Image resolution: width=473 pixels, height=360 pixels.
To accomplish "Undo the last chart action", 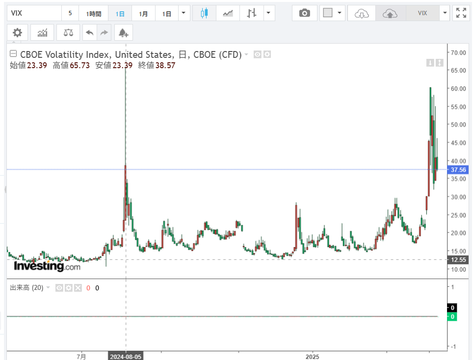I will (90, 32).
